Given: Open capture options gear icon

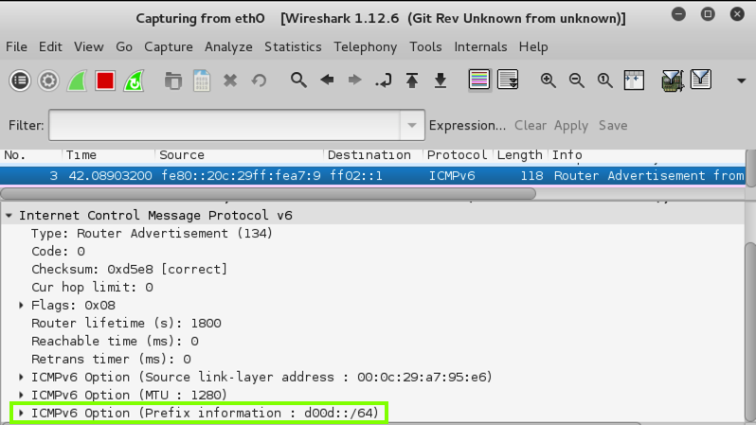Looking at the screenshot, I should [48, 80].
